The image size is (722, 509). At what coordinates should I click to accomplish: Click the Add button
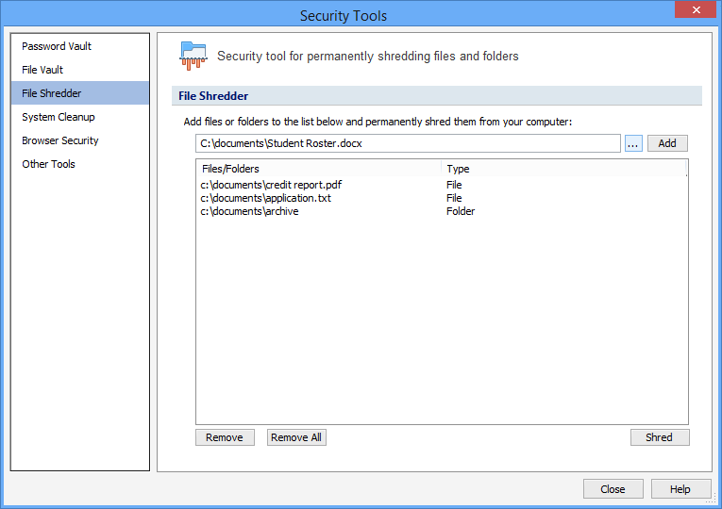click(667, 143)
